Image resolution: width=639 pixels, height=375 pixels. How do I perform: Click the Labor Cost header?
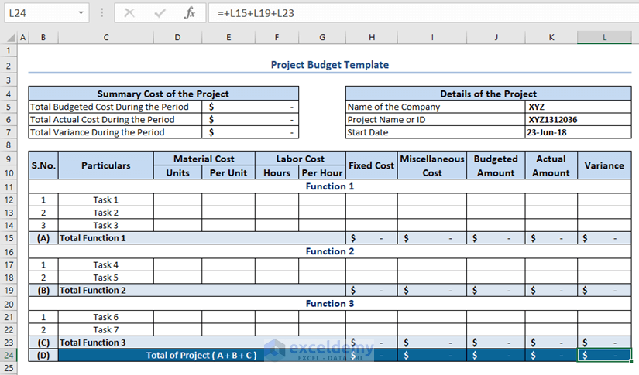pyautogui.click(x=301, y=159)
